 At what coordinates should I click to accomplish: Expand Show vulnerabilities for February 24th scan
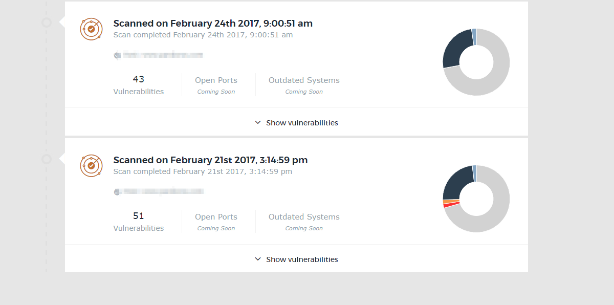[x=296, y=123]
